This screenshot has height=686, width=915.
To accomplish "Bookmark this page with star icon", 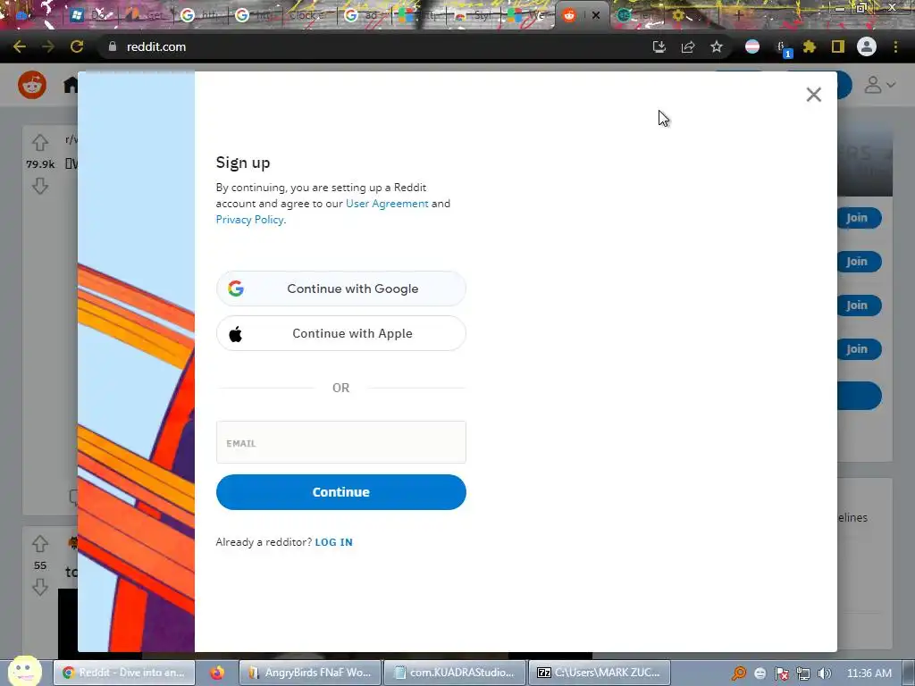I will (717, 46).
